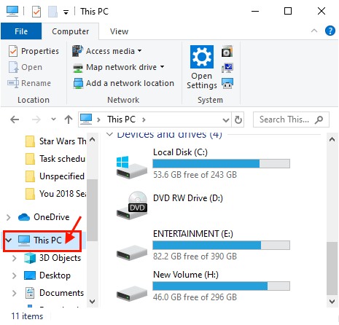Click navigation pane scroll down arrow
339x325 pixels.
pyautogui.click(x=92, y=302)
